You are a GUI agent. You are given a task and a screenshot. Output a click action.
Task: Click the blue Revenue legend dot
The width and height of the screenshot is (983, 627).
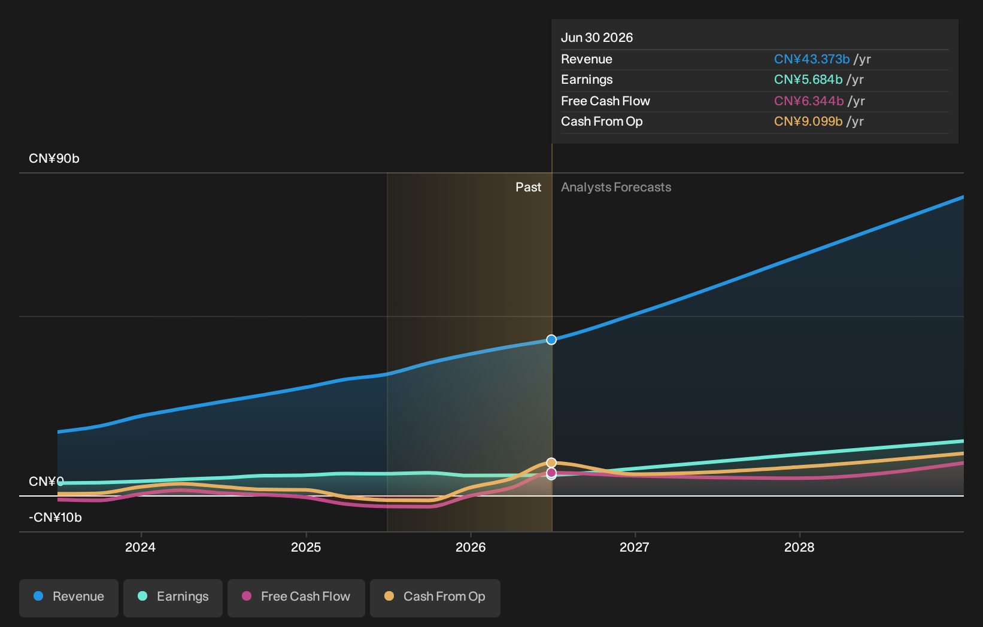[38, 596]
